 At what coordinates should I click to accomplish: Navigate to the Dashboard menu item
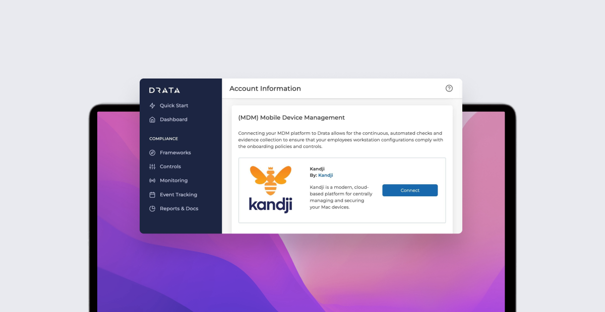pyautogui.click(x=174, y=119)
